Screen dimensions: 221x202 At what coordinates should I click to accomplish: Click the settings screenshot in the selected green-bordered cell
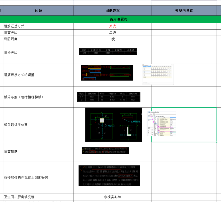pos(161,124)
